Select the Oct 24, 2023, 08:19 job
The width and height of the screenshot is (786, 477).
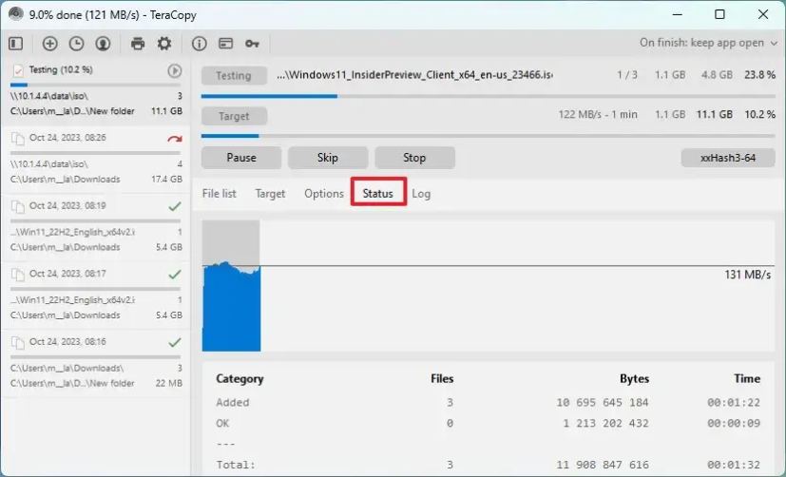(x=95, y=227)
